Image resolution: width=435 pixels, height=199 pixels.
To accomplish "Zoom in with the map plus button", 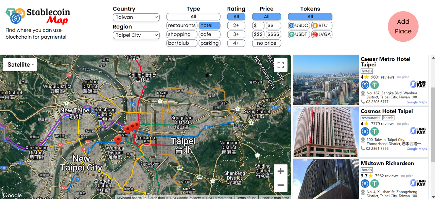I will (x=280, y=172).
